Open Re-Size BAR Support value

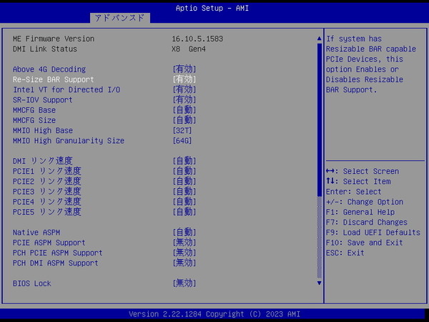(x=184, y=79)
